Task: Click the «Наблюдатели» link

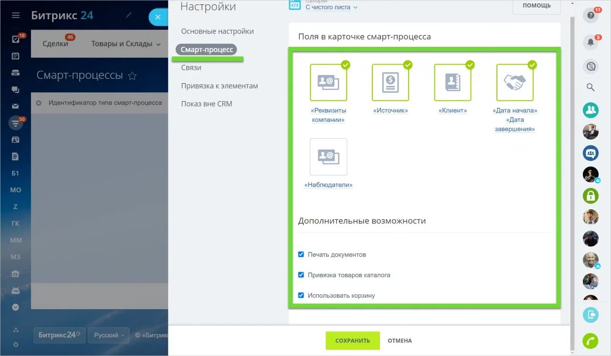Action: click(328, 185)
